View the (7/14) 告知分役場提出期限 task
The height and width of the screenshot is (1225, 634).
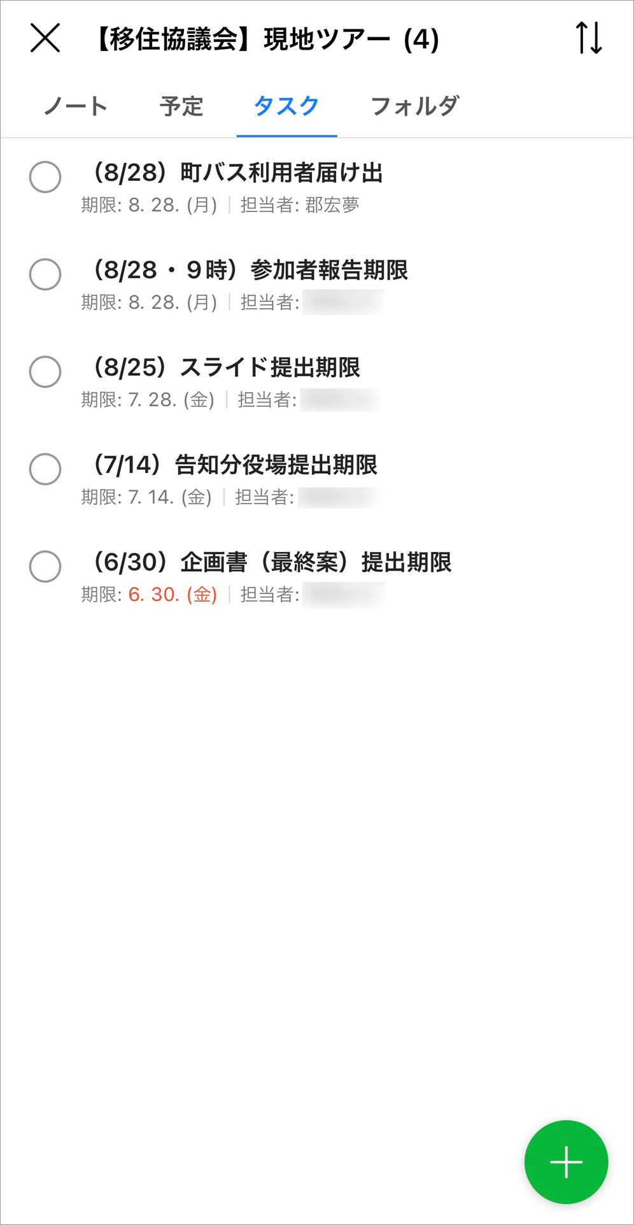[236, 465]
